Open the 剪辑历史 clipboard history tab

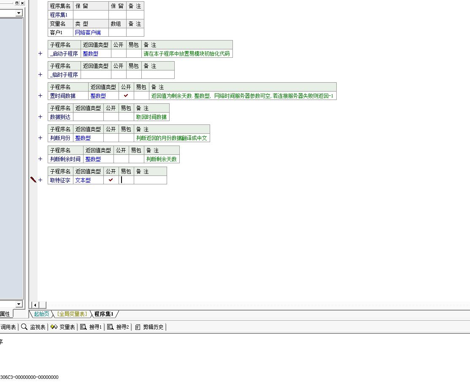click(x=150, y=327)
